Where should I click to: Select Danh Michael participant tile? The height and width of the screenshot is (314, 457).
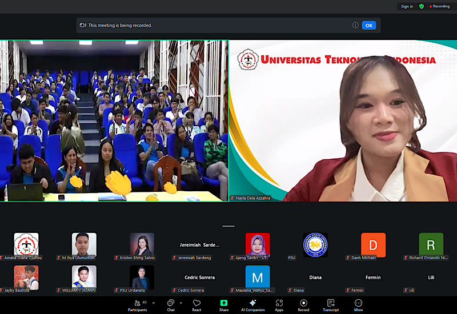click(x=373, y=245)
